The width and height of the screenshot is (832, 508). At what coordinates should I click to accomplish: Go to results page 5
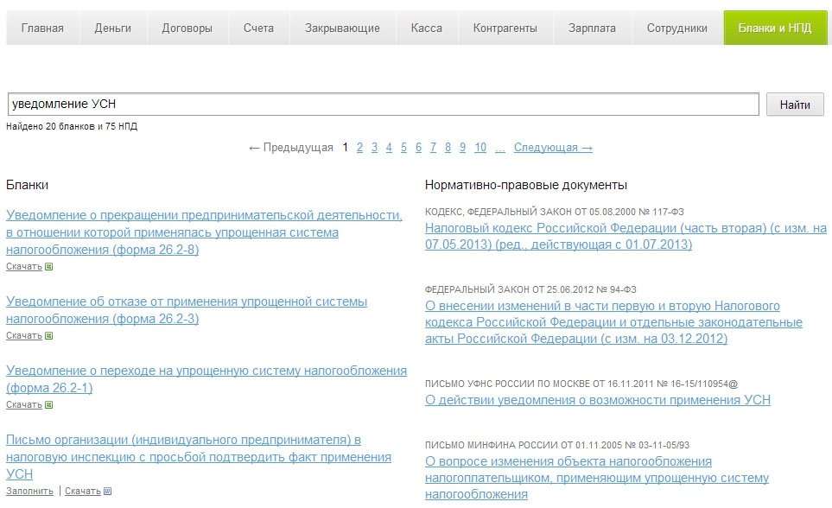tap(403, 148)
